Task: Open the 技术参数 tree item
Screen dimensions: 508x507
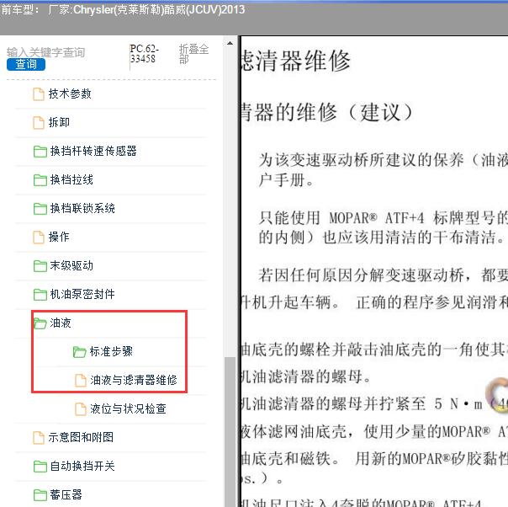Action: (x=70, y=94)
